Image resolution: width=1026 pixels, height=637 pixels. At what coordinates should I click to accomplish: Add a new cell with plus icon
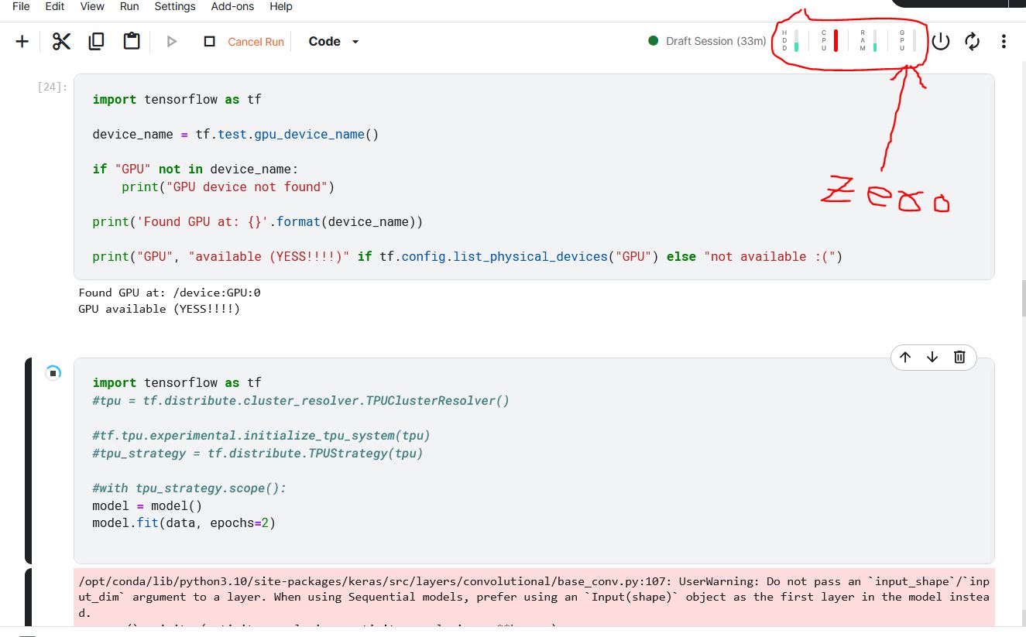click(22, 42)
